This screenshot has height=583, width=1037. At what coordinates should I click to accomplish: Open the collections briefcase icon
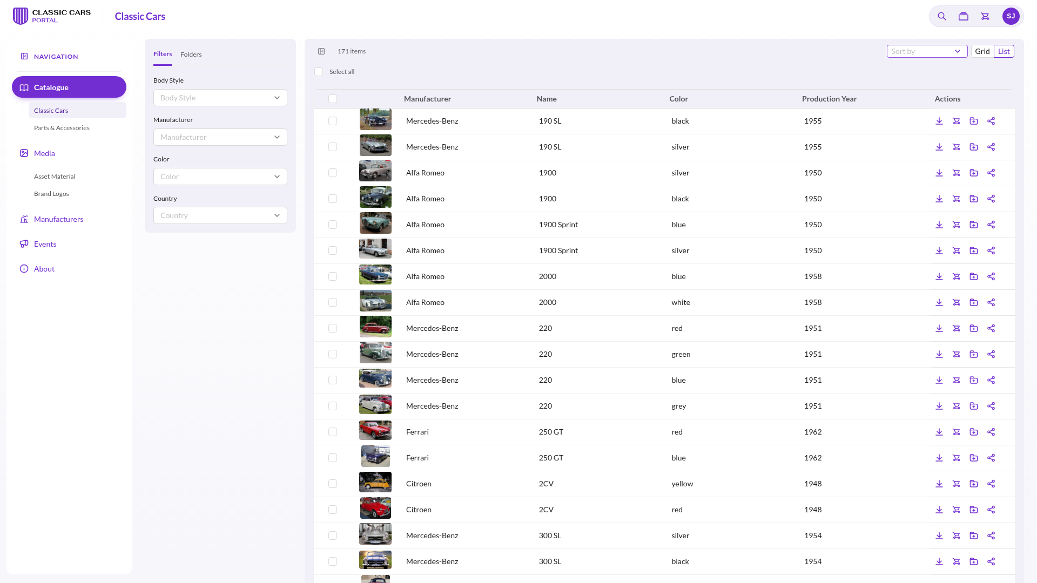tap(963, 16)
